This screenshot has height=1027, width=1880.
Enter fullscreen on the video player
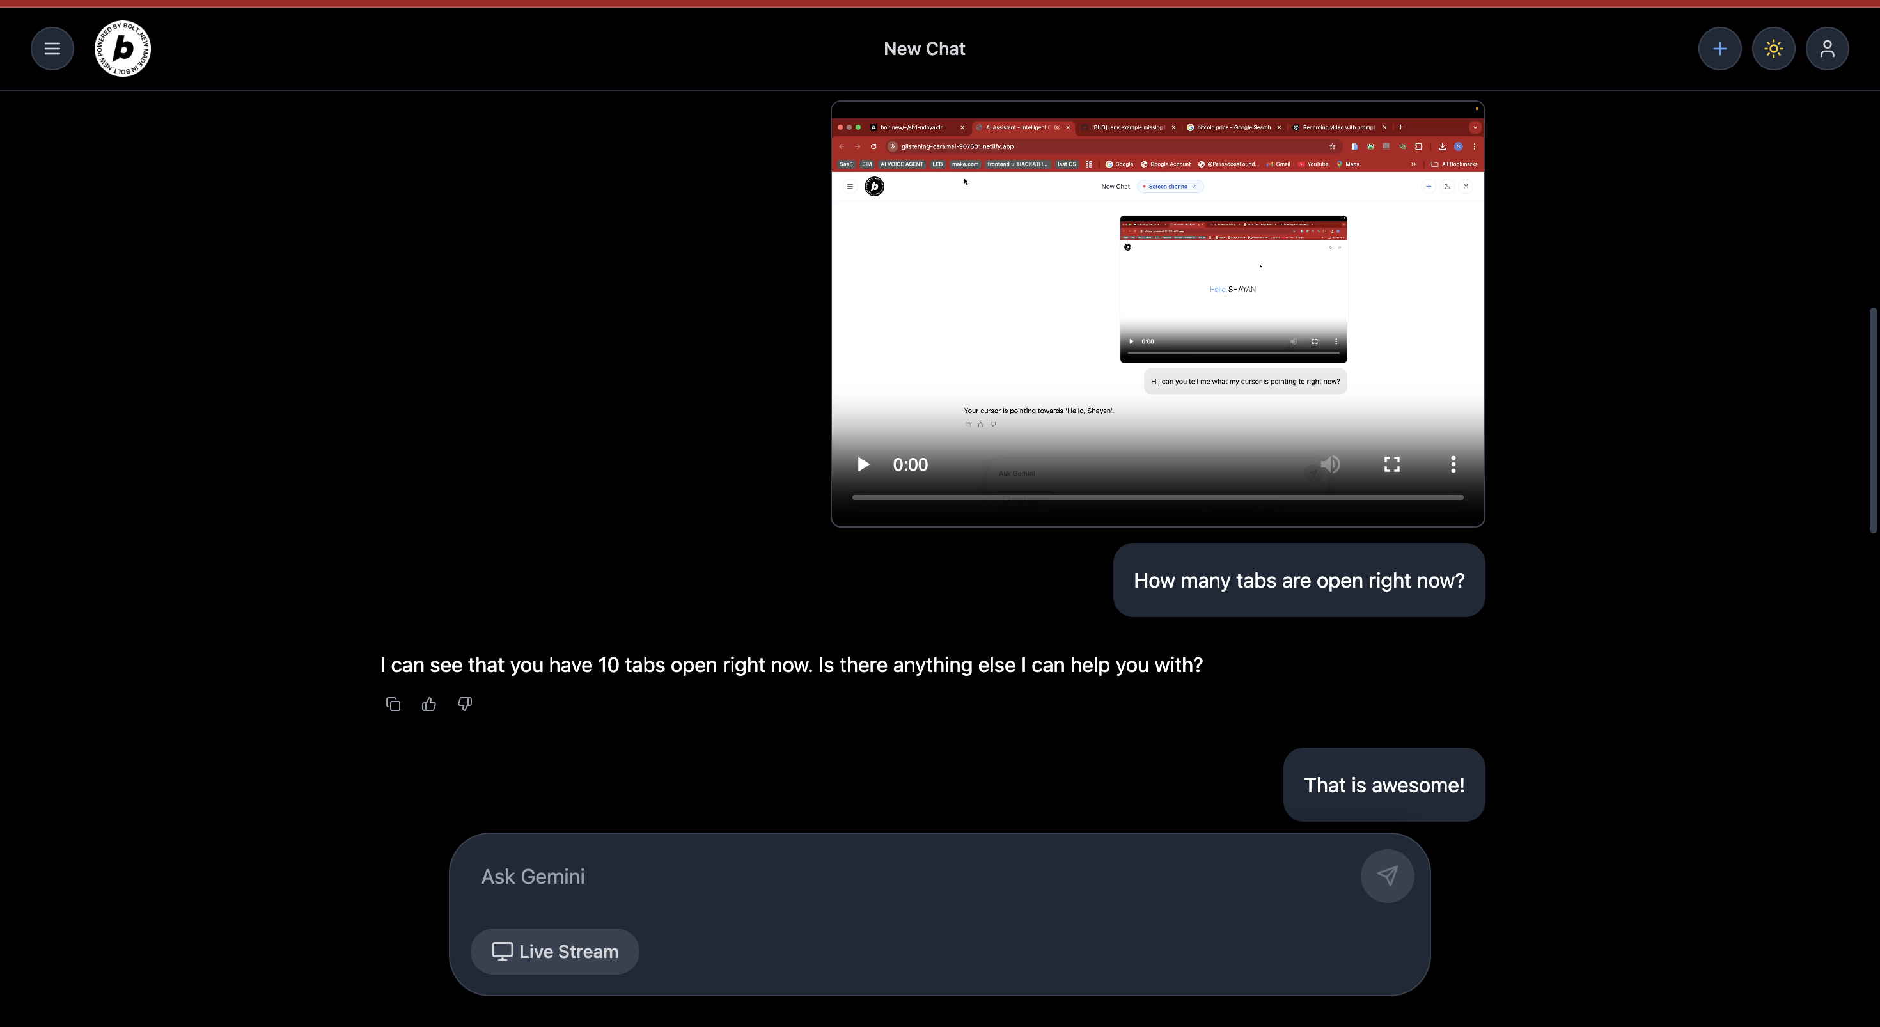point(1391,464)
